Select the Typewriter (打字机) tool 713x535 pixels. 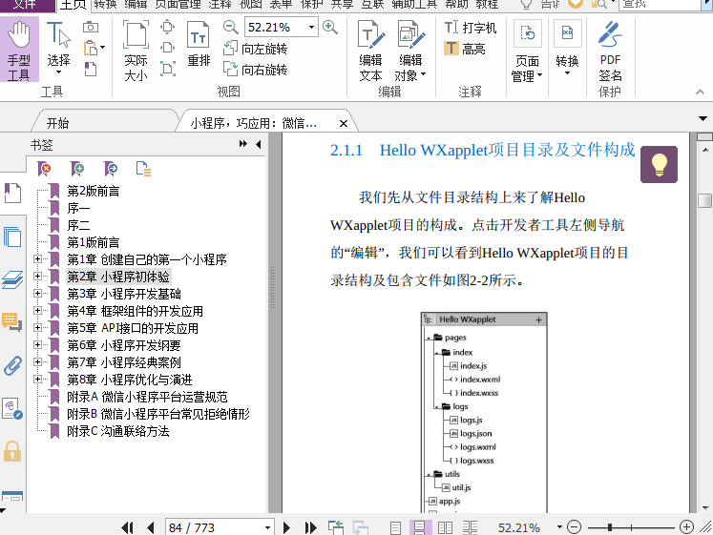click(471, 28)
